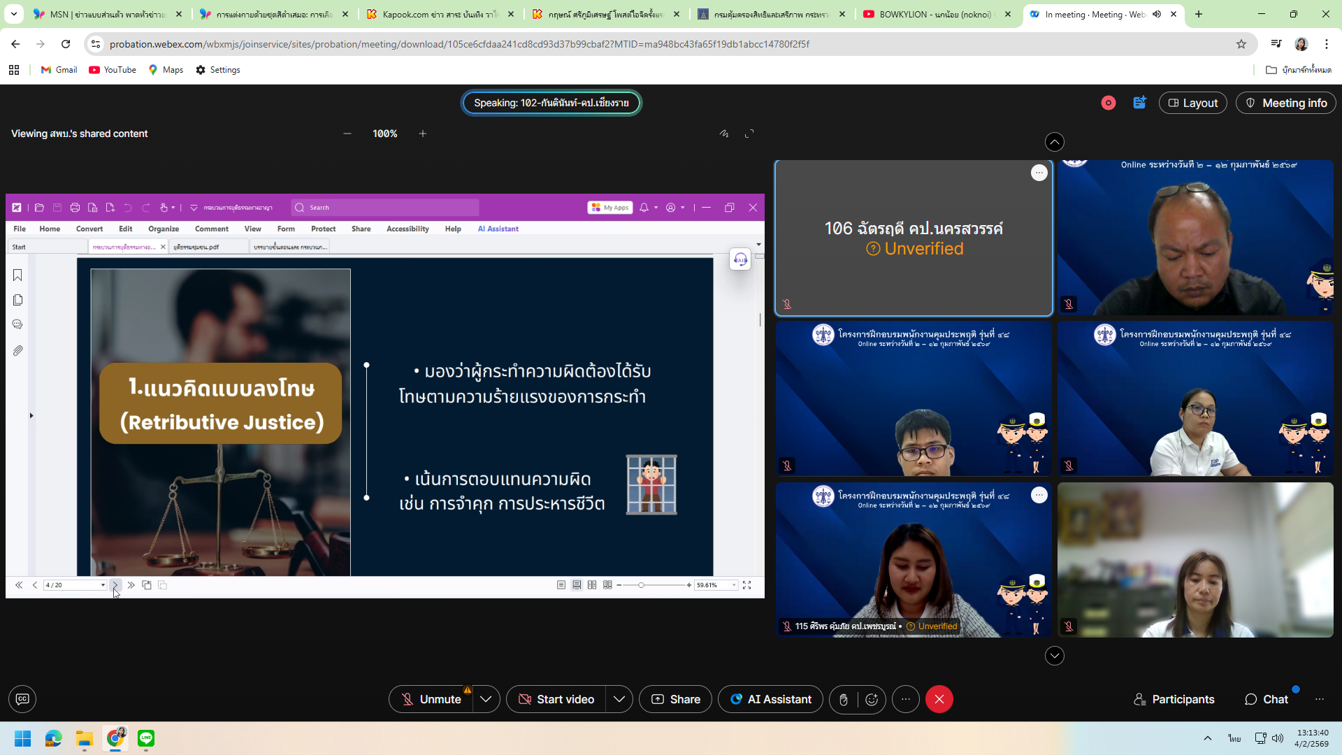
Task: Expand audio options arrow next to Unmute
Action: [x=486, y=699]
